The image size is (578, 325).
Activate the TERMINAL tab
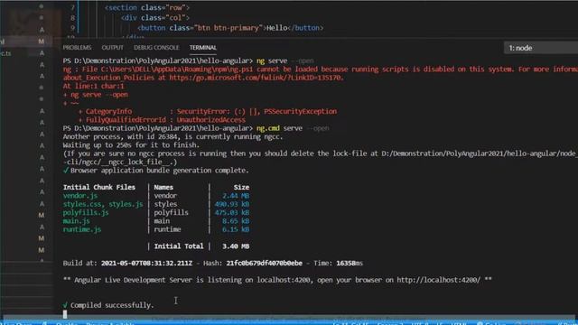pyautogui.click(x=202, y=48)
